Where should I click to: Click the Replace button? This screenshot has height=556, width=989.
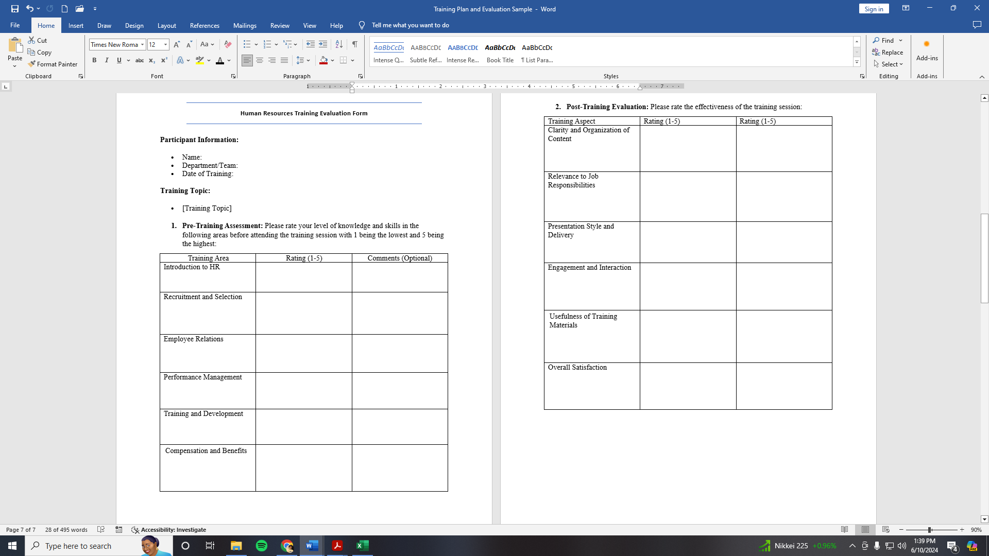tap(888, 53)
